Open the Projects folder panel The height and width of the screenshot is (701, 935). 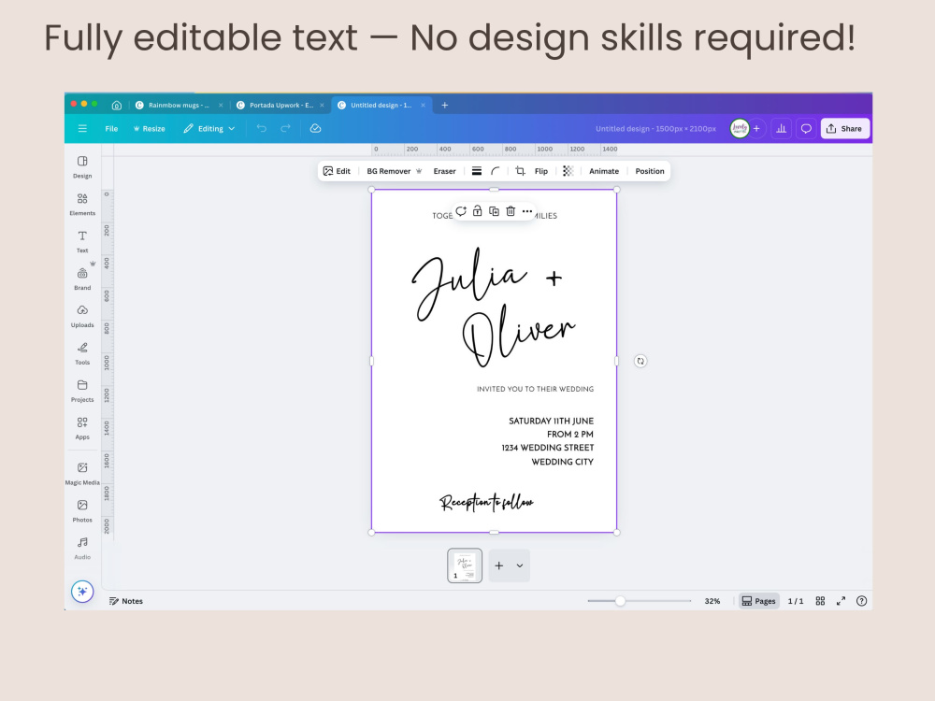pos(82,391)
